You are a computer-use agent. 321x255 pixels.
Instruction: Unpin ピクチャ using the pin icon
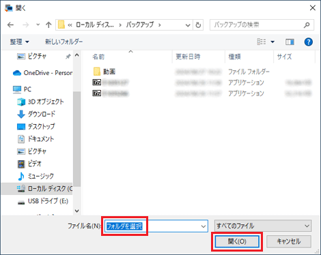68,57
